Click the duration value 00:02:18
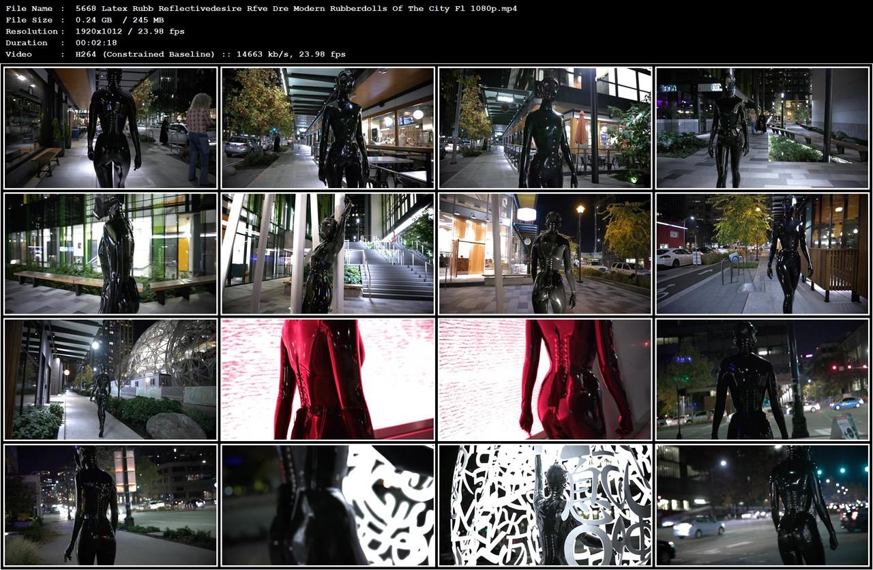Image resolution: width=873 pixels, height=570 pixels. point(97,43)
